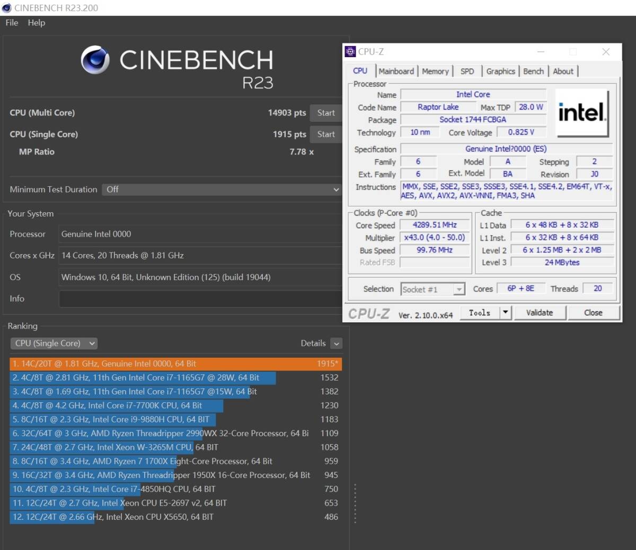The width and height of the screenshot is (636, 550).
Task: Select ranking row Core i7-4850HQ
Action: (175, 489)
